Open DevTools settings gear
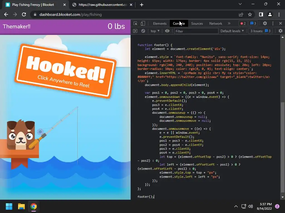The image size is (285, 213). tap(265, 23)
